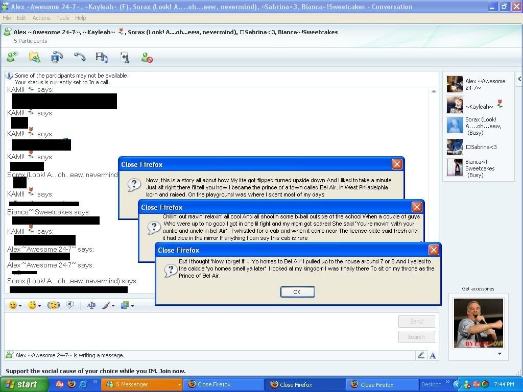Viewport: 523px width, 392px height.
Task: Expand hidden quick launch items chevron
Action: click(x=95, y=382)
